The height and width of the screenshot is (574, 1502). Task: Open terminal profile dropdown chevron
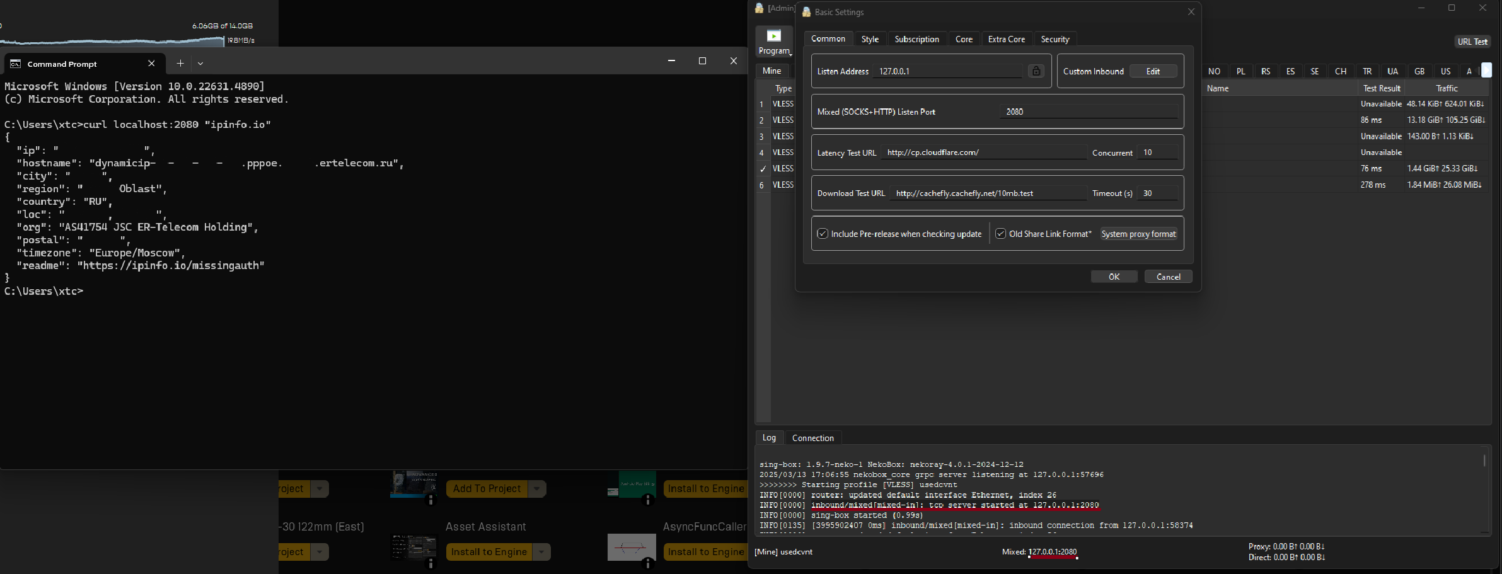[x=200, y=63]
